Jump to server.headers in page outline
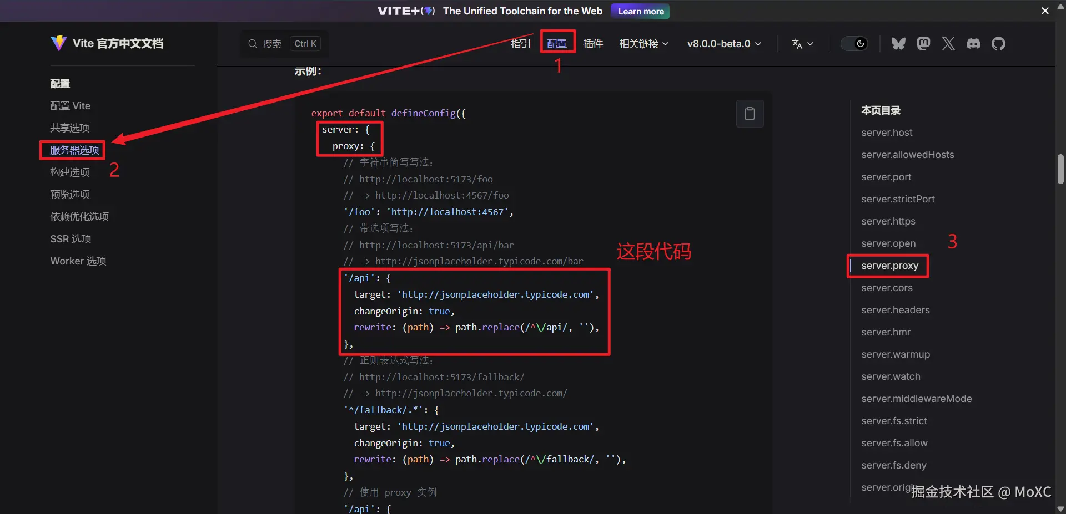 [896, 310]
